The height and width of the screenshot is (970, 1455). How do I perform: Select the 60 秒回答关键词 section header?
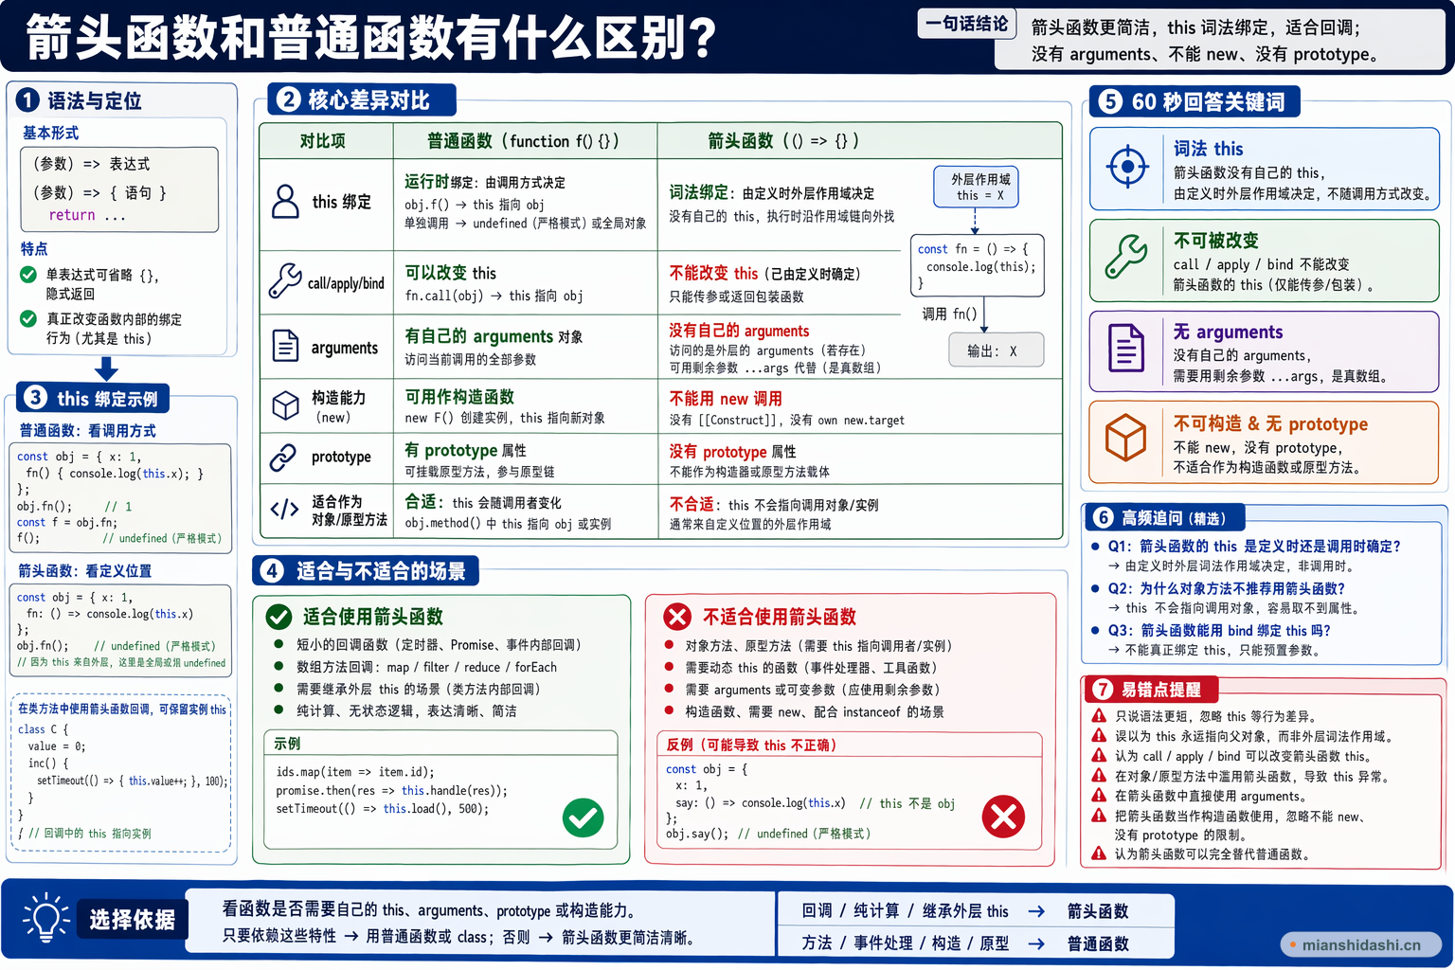tap(1195, 101)
